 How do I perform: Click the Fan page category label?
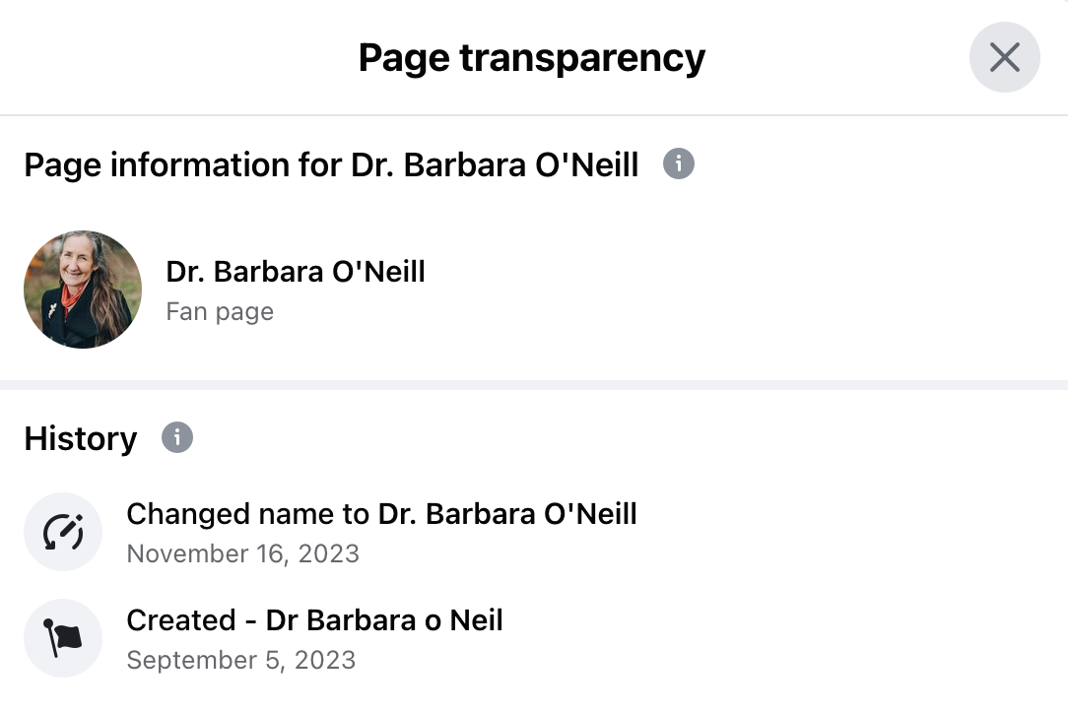[220, 311]
